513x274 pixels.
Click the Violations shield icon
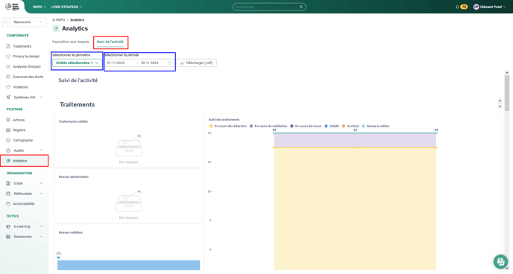[8, 87]
